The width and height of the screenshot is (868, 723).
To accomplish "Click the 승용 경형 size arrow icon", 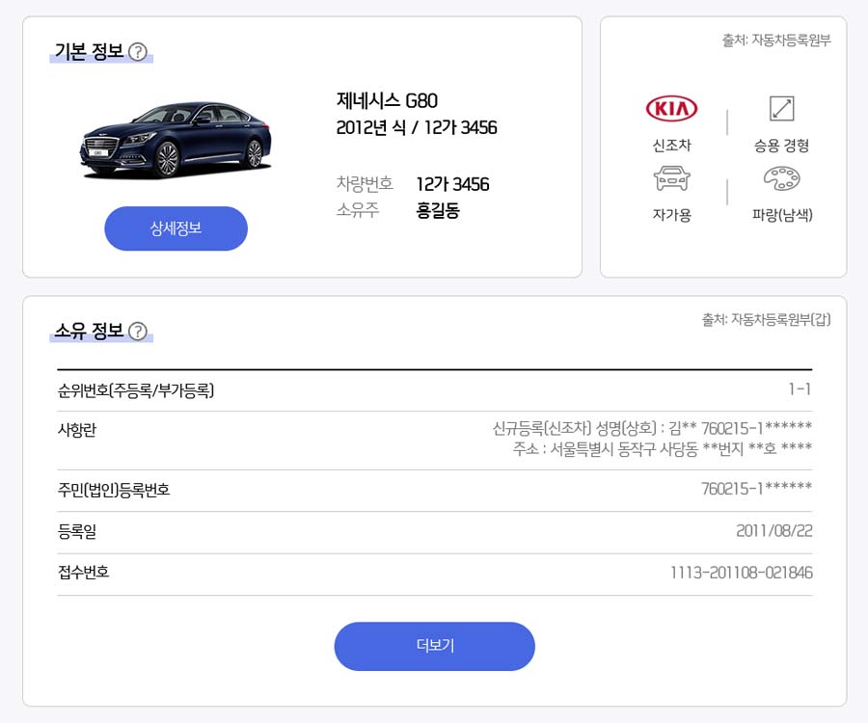I will (781, 108).
